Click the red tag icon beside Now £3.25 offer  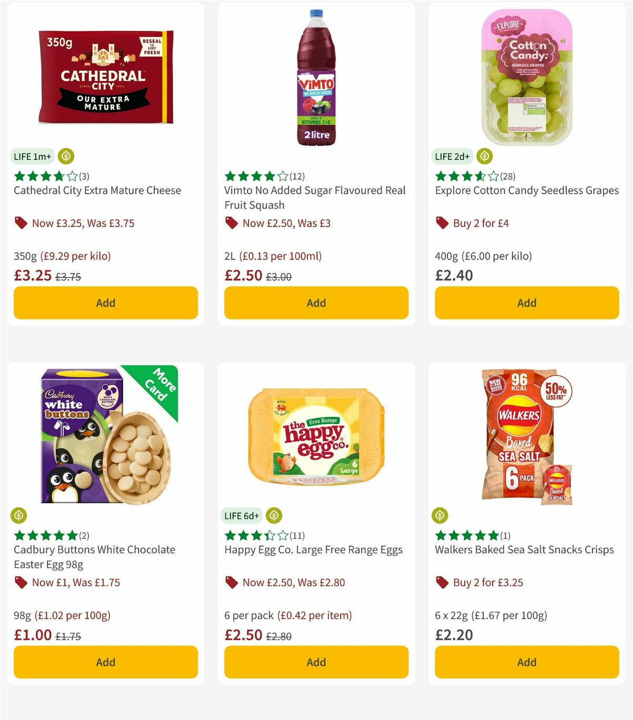tap(21, 223)
